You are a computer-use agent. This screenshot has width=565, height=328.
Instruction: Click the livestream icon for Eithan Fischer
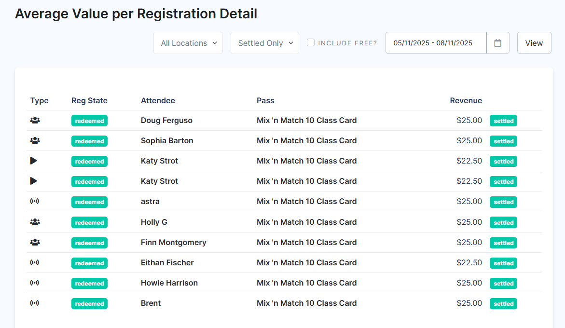pos(35,262)
